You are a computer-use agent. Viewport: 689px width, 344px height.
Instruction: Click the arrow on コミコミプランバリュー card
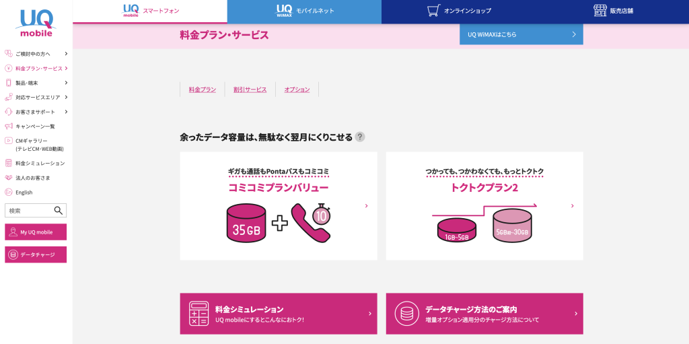[x=367, y=206]
